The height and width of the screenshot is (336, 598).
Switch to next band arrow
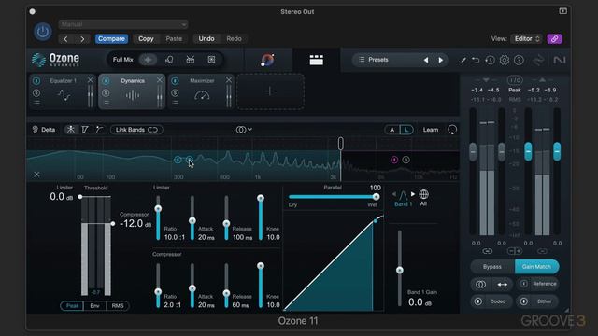click(413, 194)
